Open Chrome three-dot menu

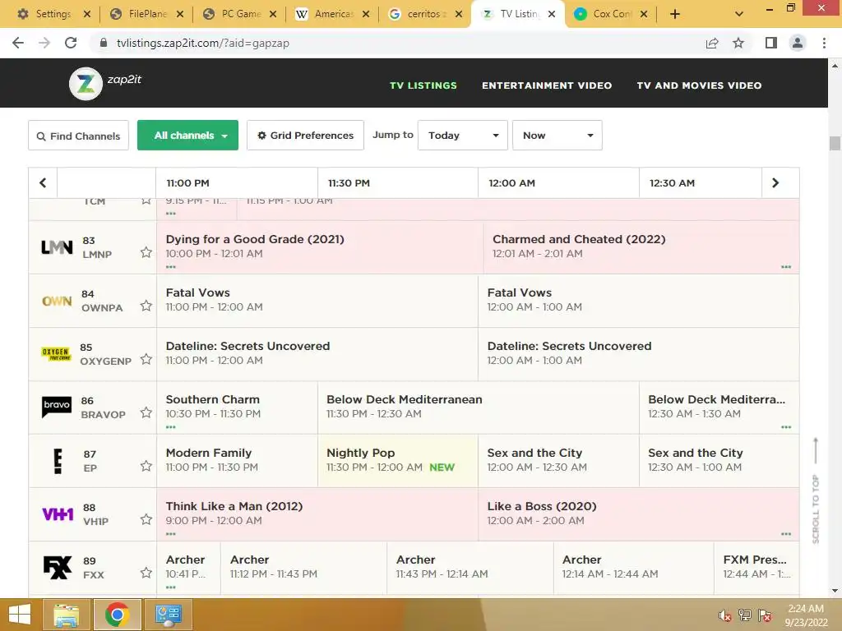coord(824,43)
